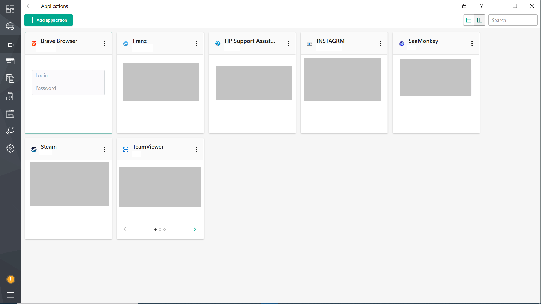Click the SeaMonkey title text
Image resolution: width=541 pixels, height=304 pixels.
point(423,41)
